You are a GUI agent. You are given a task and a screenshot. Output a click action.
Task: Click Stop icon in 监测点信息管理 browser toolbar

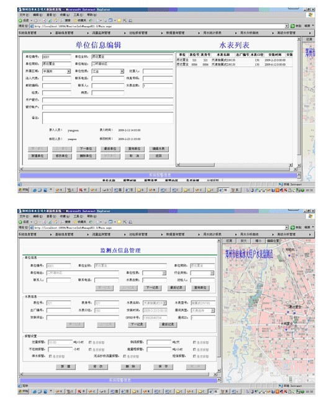pyautogui.click(x=44, y=222)
